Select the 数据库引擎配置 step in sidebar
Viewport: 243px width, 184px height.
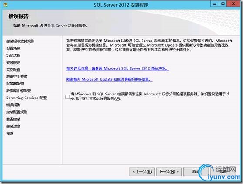(x=18, y=91)
